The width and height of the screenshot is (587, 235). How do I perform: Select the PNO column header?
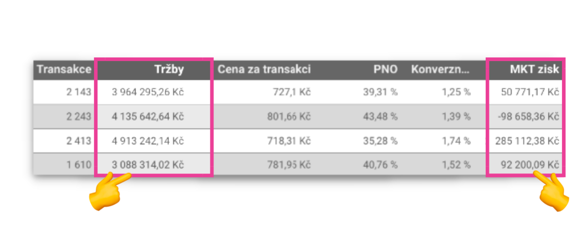pos(385,69)
